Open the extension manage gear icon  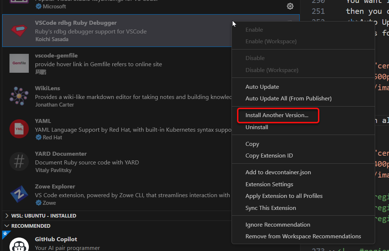[290, 6]
